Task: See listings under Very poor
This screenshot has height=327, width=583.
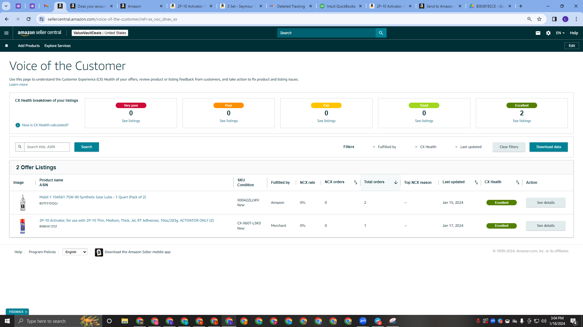Action: (x=131, y=121)
